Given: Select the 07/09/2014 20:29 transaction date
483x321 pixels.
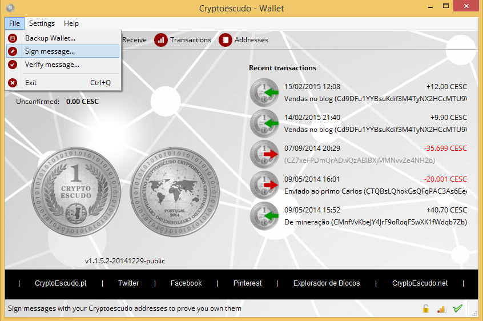Looking at the screenshot, I should coord(312,149).
